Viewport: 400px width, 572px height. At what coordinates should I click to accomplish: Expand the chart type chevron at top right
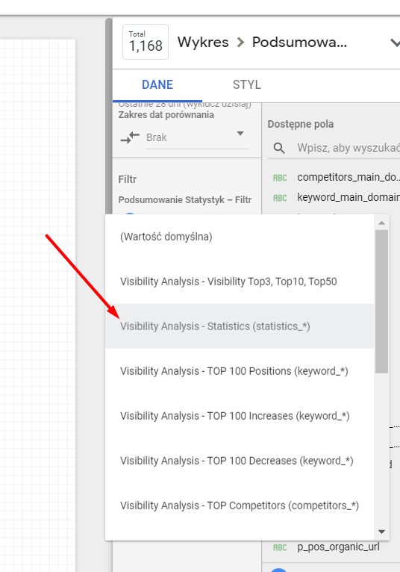pyautogui.click(x=395, y=43)
